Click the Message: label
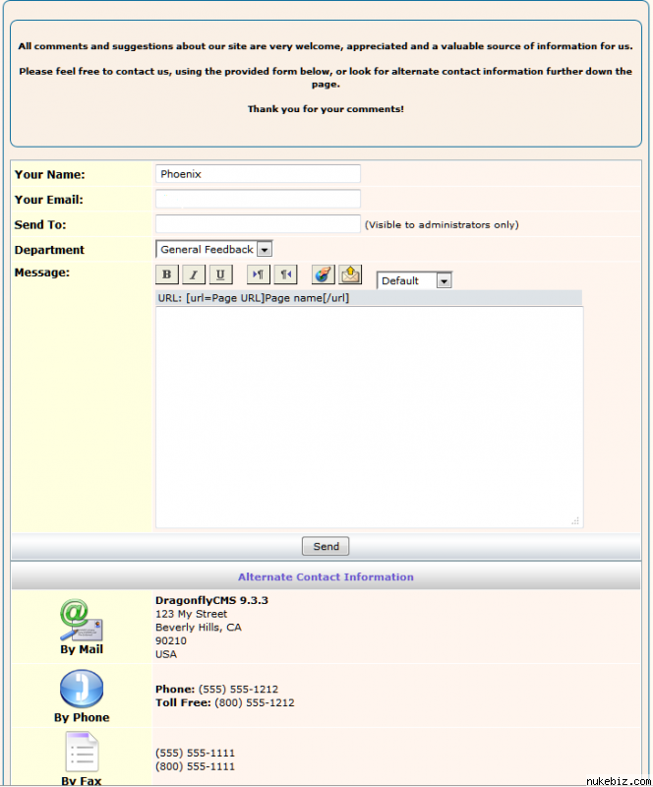Viewport: 653px width, 787px height. [x=42, y=272]
